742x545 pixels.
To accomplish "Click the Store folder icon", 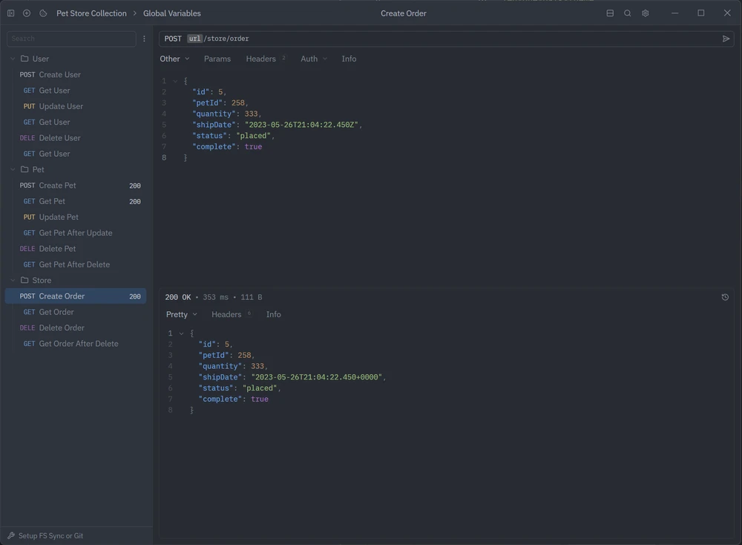I will (x=24, y=281).
